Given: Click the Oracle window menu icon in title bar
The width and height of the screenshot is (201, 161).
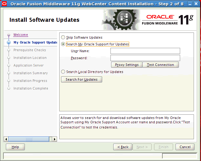Looking at the screenshot, I should (x=4, y=4).
